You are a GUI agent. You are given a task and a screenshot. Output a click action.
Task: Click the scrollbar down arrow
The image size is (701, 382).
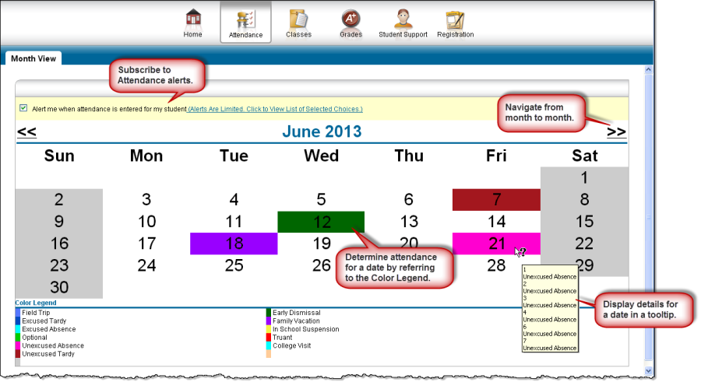point(648,370)
